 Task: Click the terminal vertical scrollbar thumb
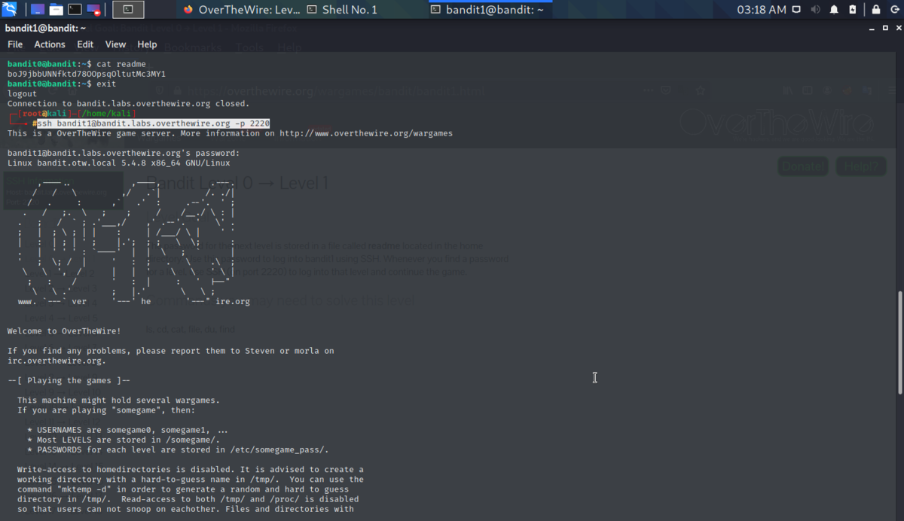click(x=900, y=343)
